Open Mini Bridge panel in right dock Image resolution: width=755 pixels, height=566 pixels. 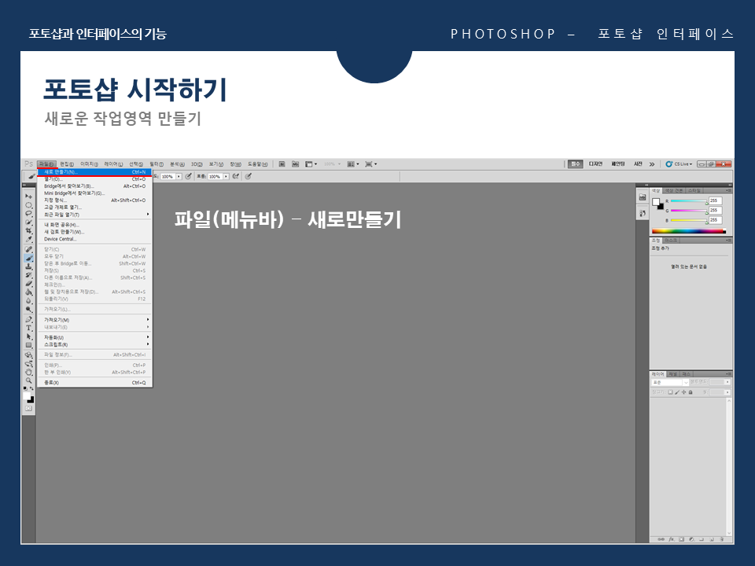click(643, 197)
